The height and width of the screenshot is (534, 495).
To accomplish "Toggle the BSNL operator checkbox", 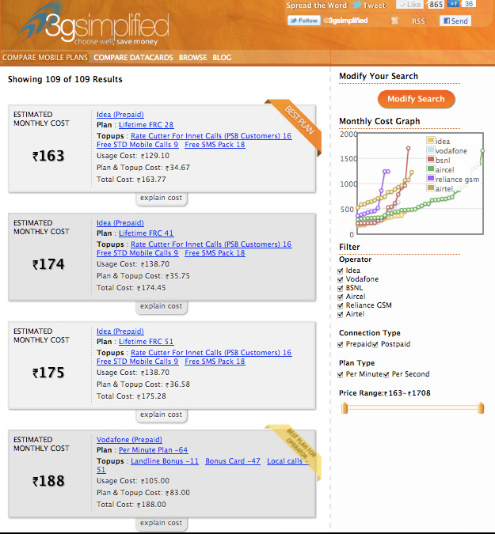I will click(341, 288).
